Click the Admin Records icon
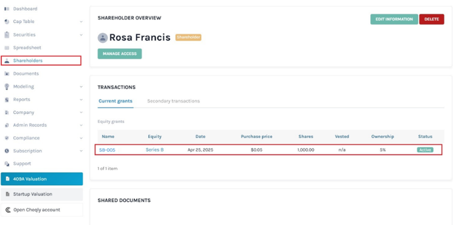 pos(7,125)
